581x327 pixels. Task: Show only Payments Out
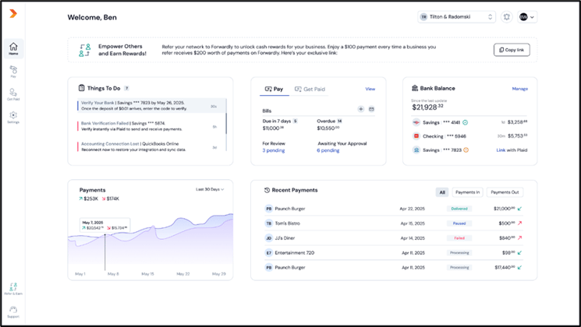click(x=505, y=192)
